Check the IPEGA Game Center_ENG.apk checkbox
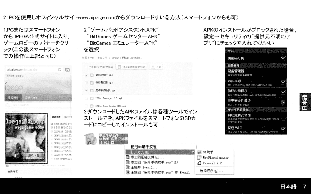The image size is (311, 194). point(86,106)
